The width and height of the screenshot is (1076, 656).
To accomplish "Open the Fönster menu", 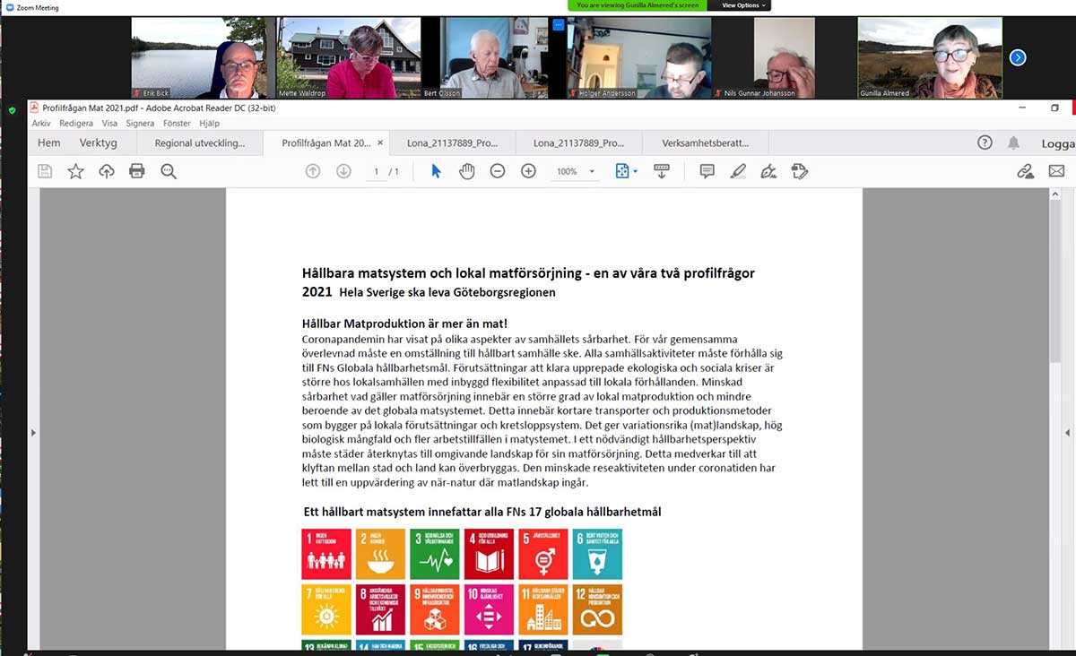I will point(177,124).
